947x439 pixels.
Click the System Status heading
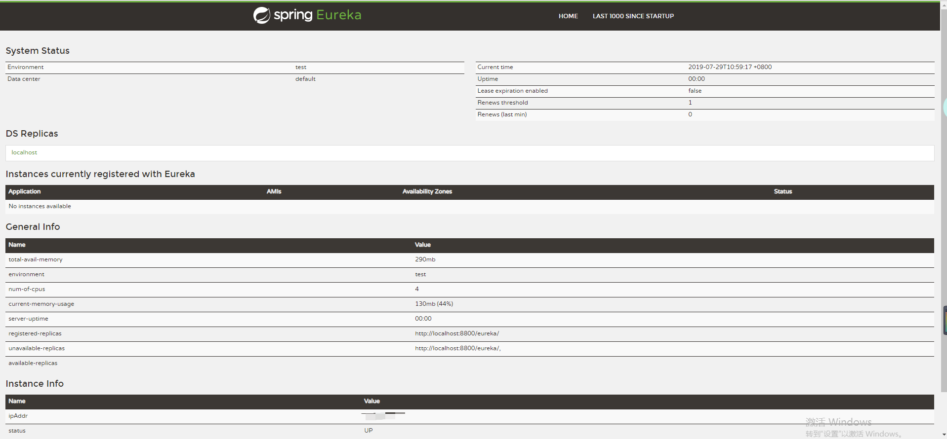tap(38, 51)
